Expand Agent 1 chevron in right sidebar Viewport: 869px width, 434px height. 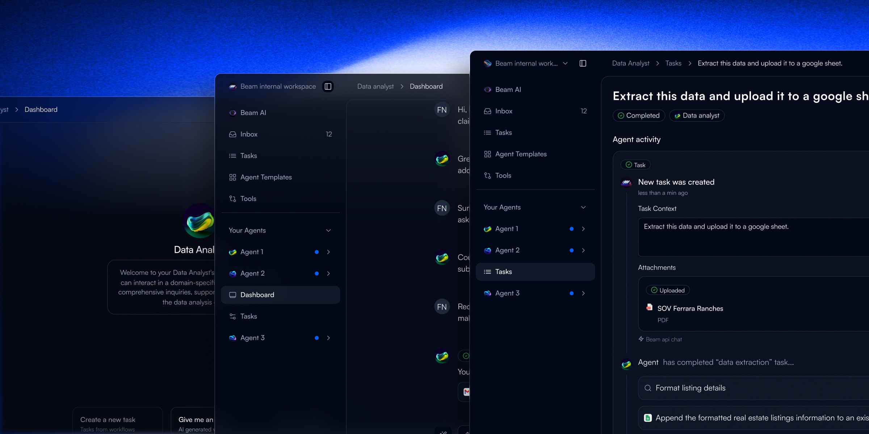(583, 229)
